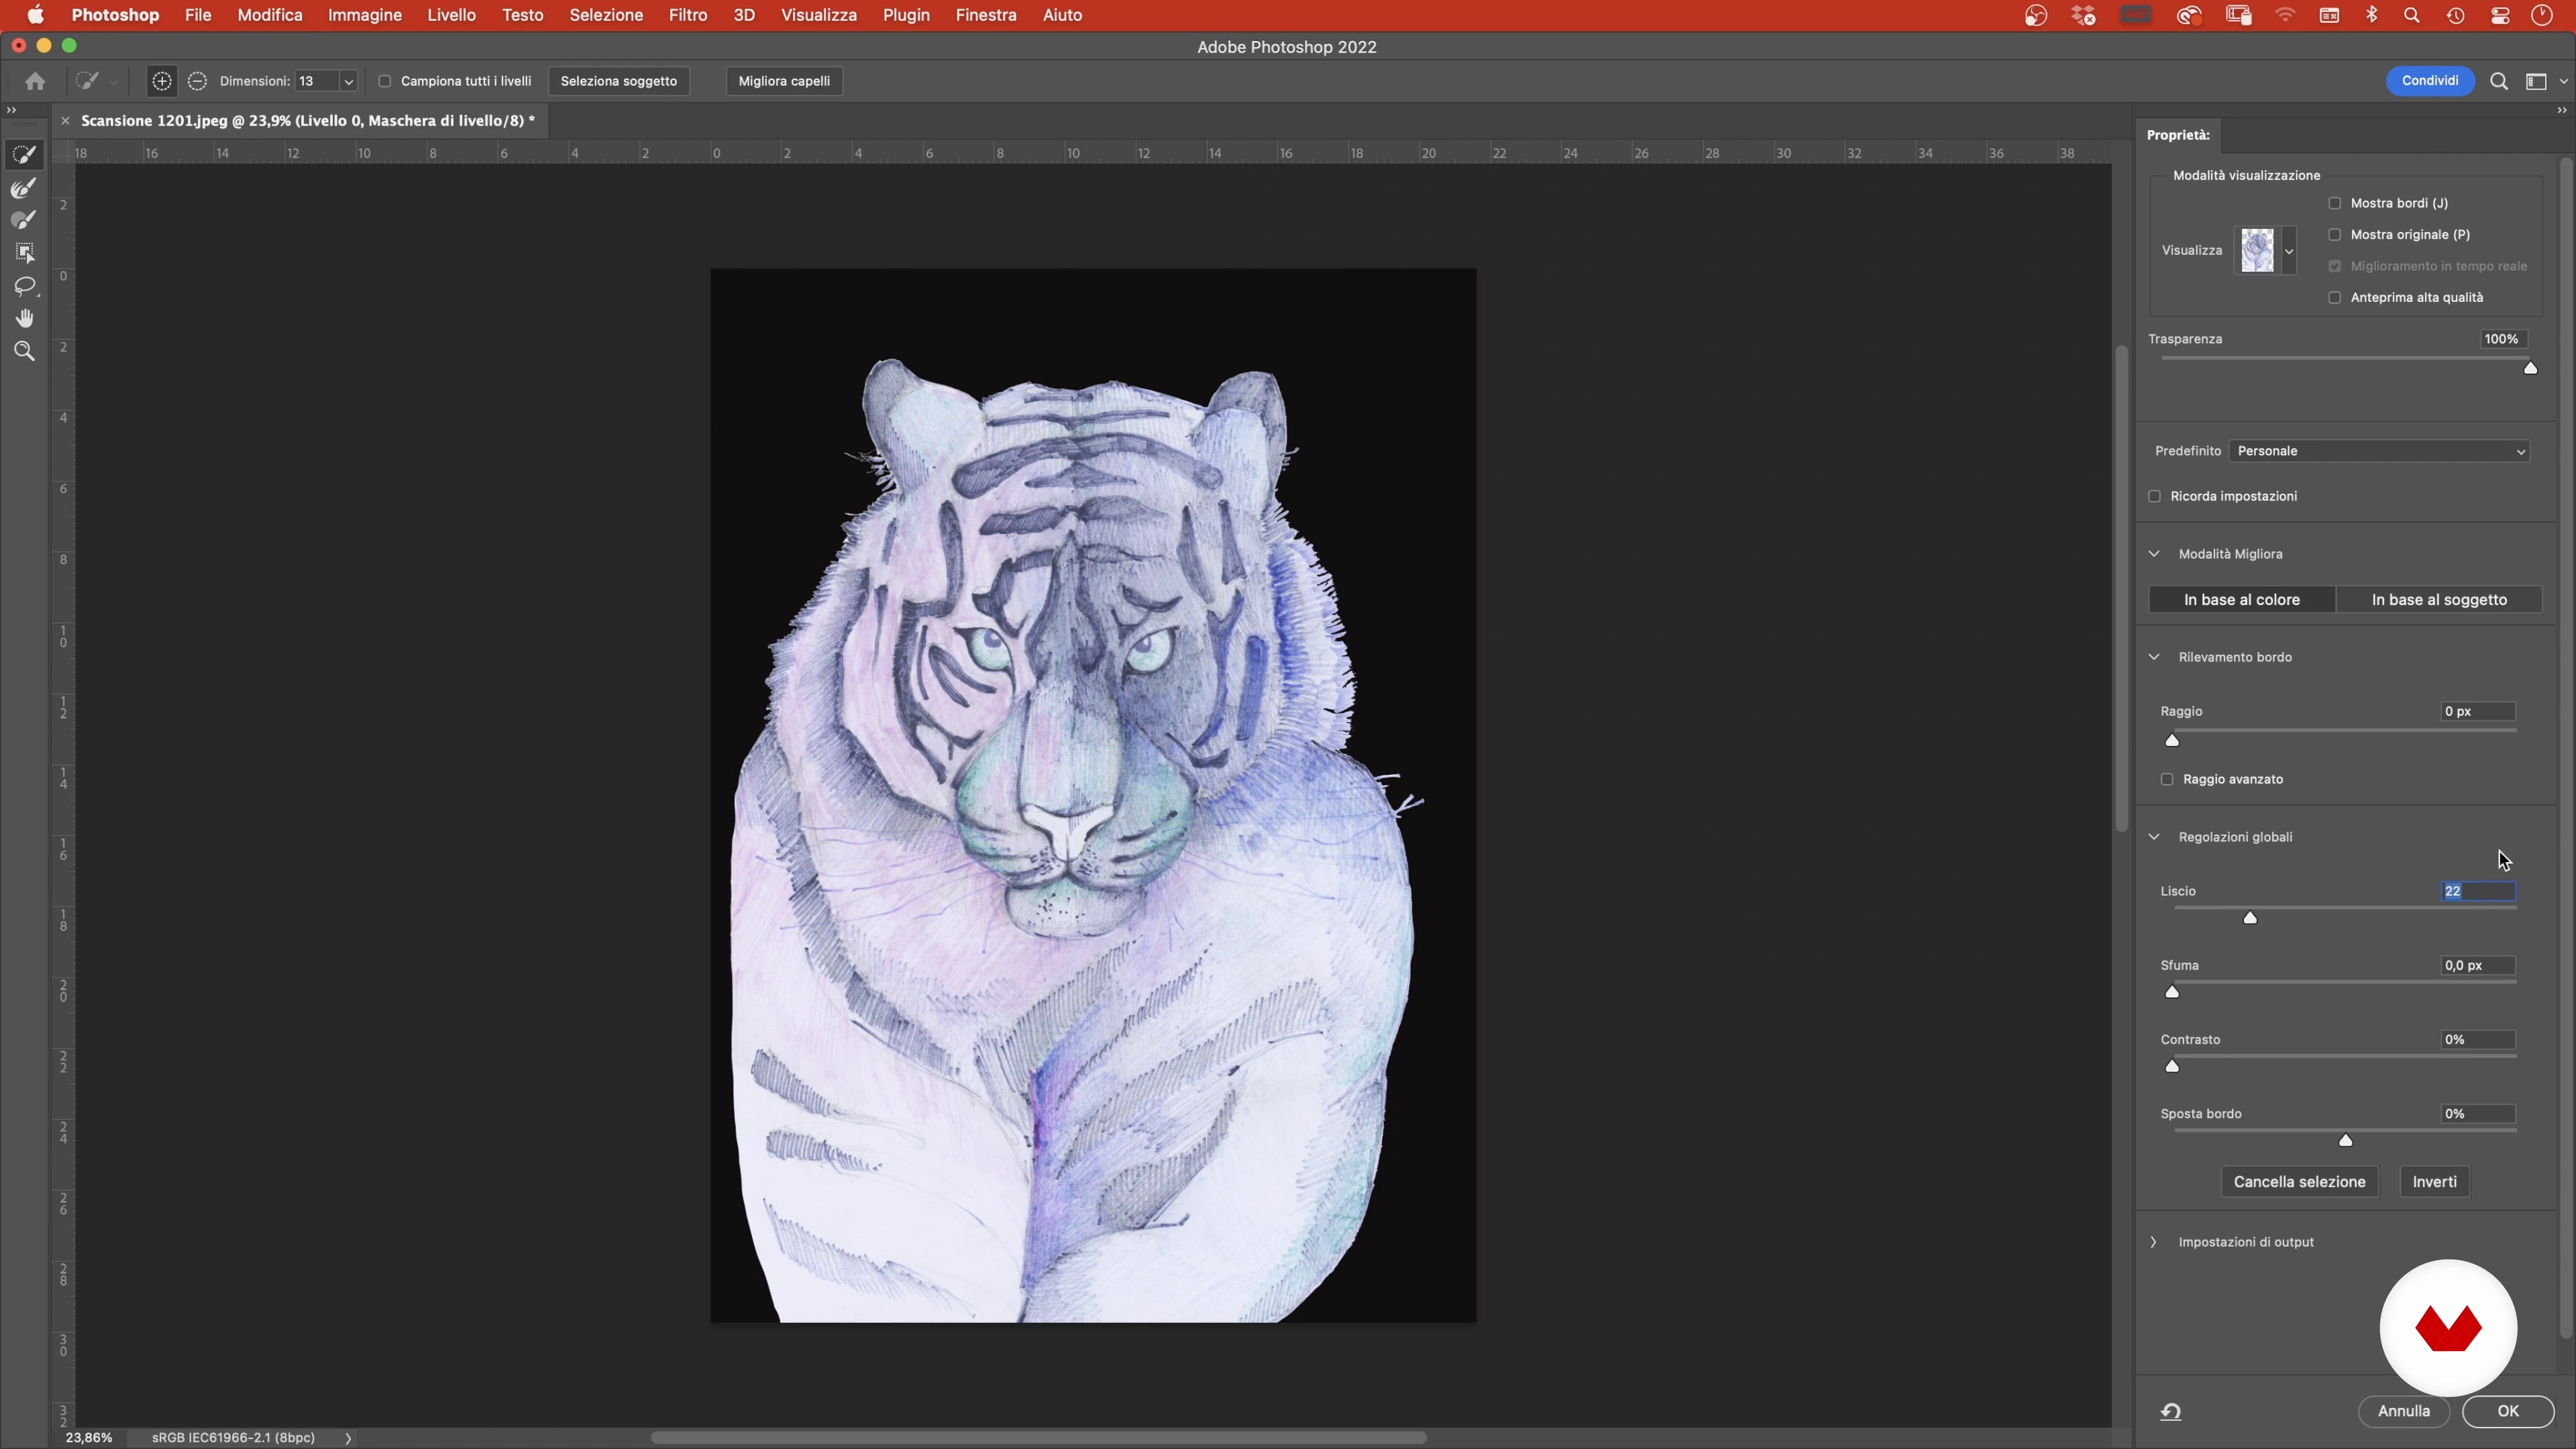Screen dimensions: 2576x1449
Task: Open the Predefinito Personale dropdown
Action: point(2379,451)
